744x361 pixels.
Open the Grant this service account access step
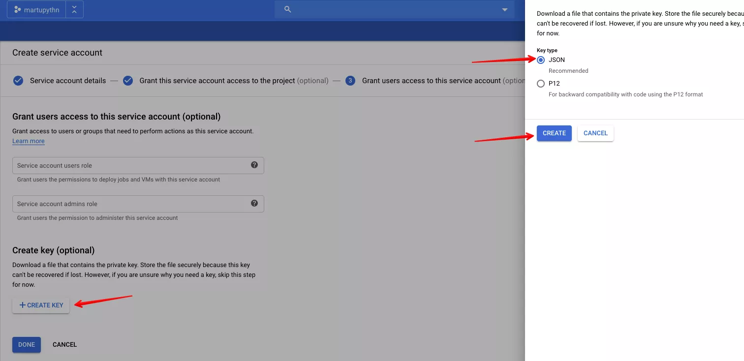(234, 81)
